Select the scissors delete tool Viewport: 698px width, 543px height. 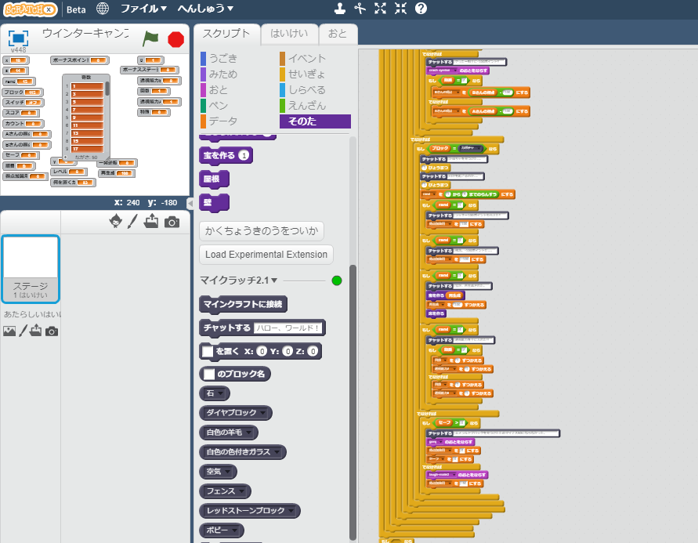coord(360,9)
